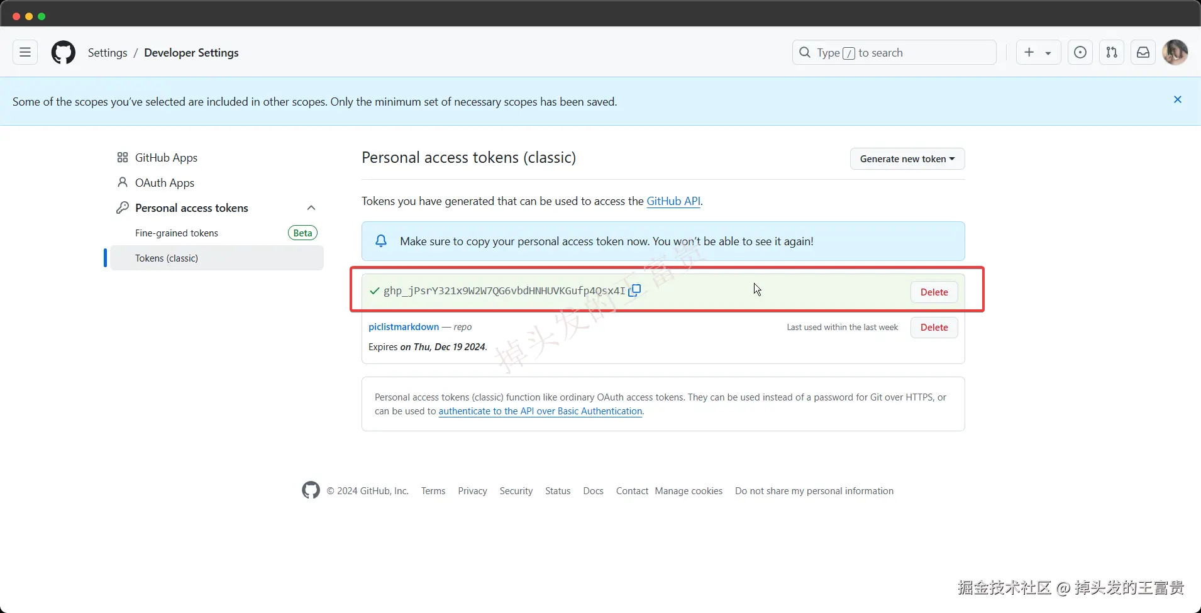Select Personal access tokens sidebar item
Image resolution: width=1201 pixels, height=613 pixels.
(192, 208)
